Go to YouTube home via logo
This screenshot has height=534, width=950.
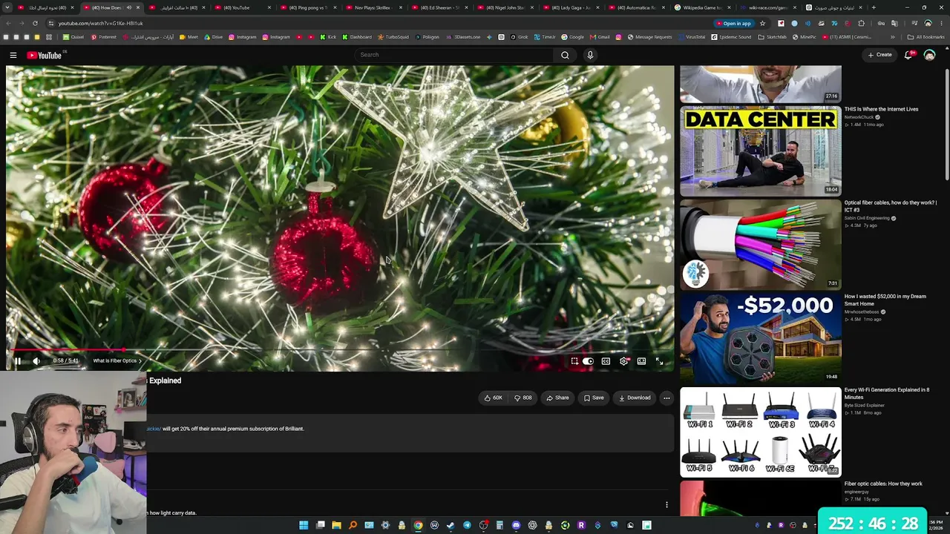tap(45, 55)
